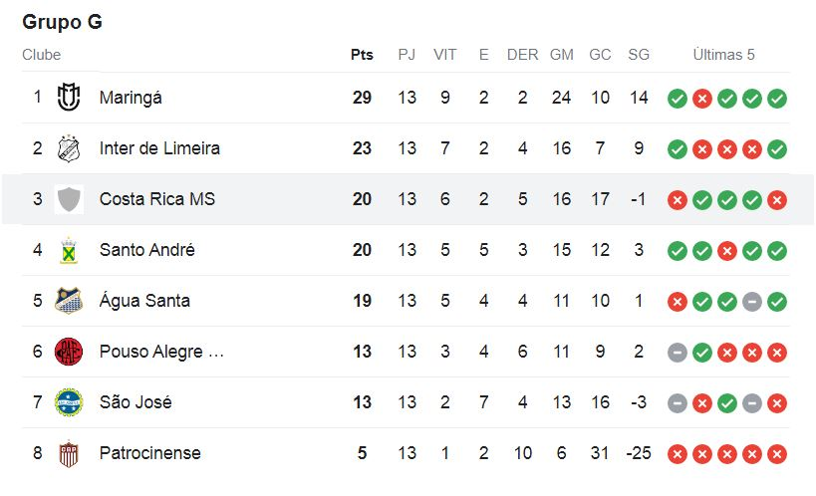Open the Patrocinense team link
The image size is (816, 496).
(x=149, y=453)
